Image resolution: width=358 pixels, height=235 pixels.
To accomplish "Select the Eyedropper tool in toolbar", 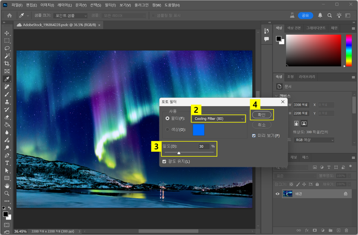I will [7, 79].
